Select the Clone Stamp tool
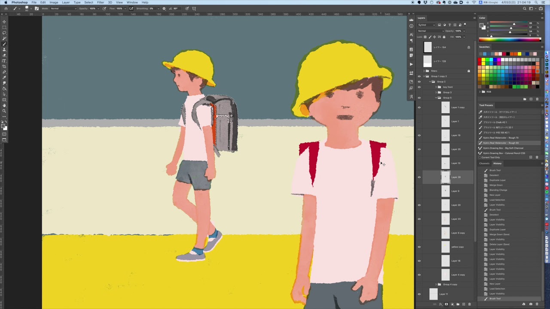Viewport: 550px width, 309px height. coord(4,50)
